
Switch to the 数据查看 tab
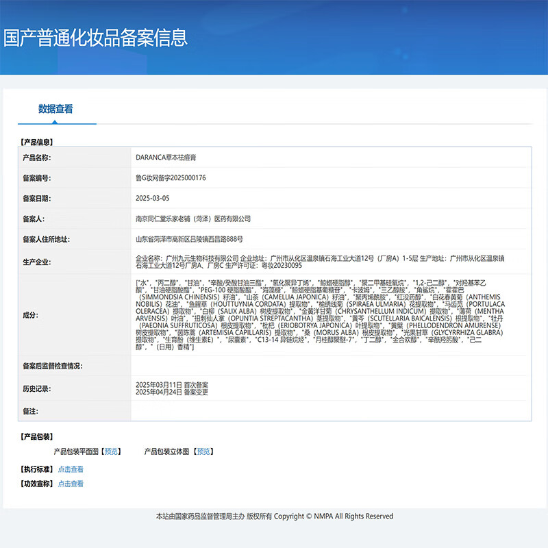coord(55,109)
